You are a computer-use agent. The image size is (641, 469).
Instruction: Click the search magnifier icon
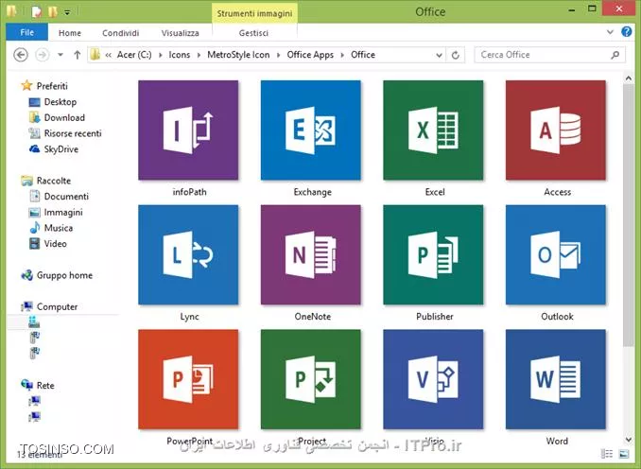coord(615,55)
